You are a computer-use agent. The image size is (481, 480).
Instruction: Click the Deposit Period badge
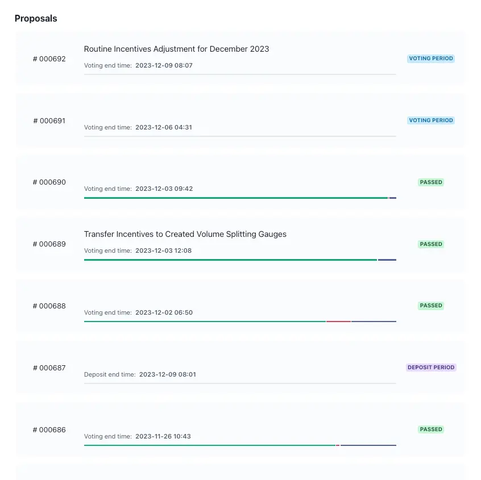431,368
